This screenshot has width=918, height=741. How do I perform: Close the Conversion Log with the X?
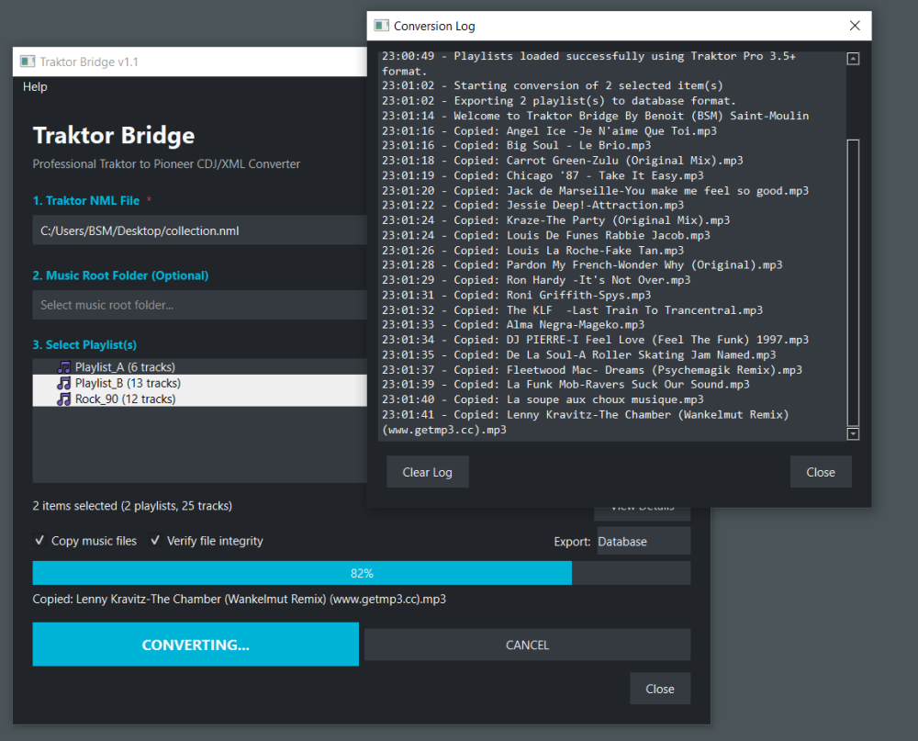click(x=855, y=26)
